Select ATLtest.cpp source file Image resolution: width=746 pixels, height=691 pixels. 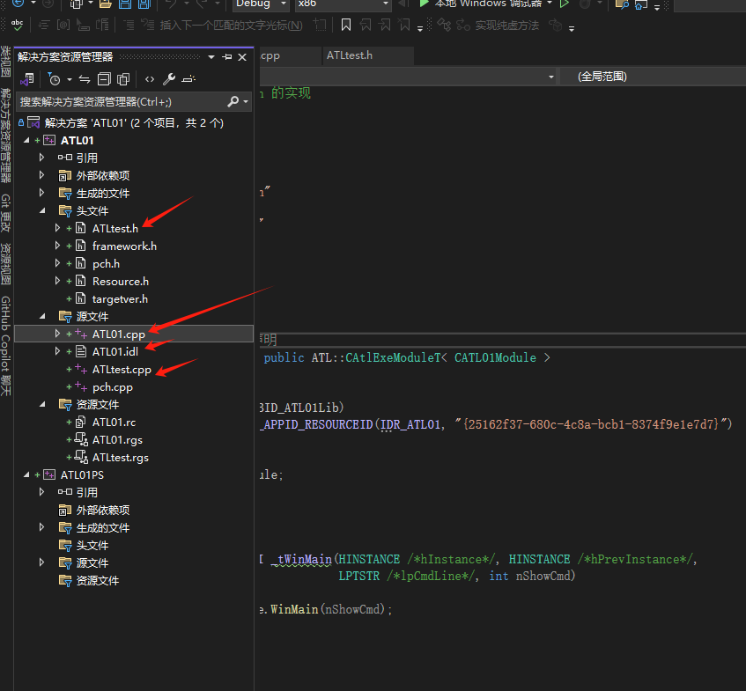pyautogui.click(x=122, y=369)
